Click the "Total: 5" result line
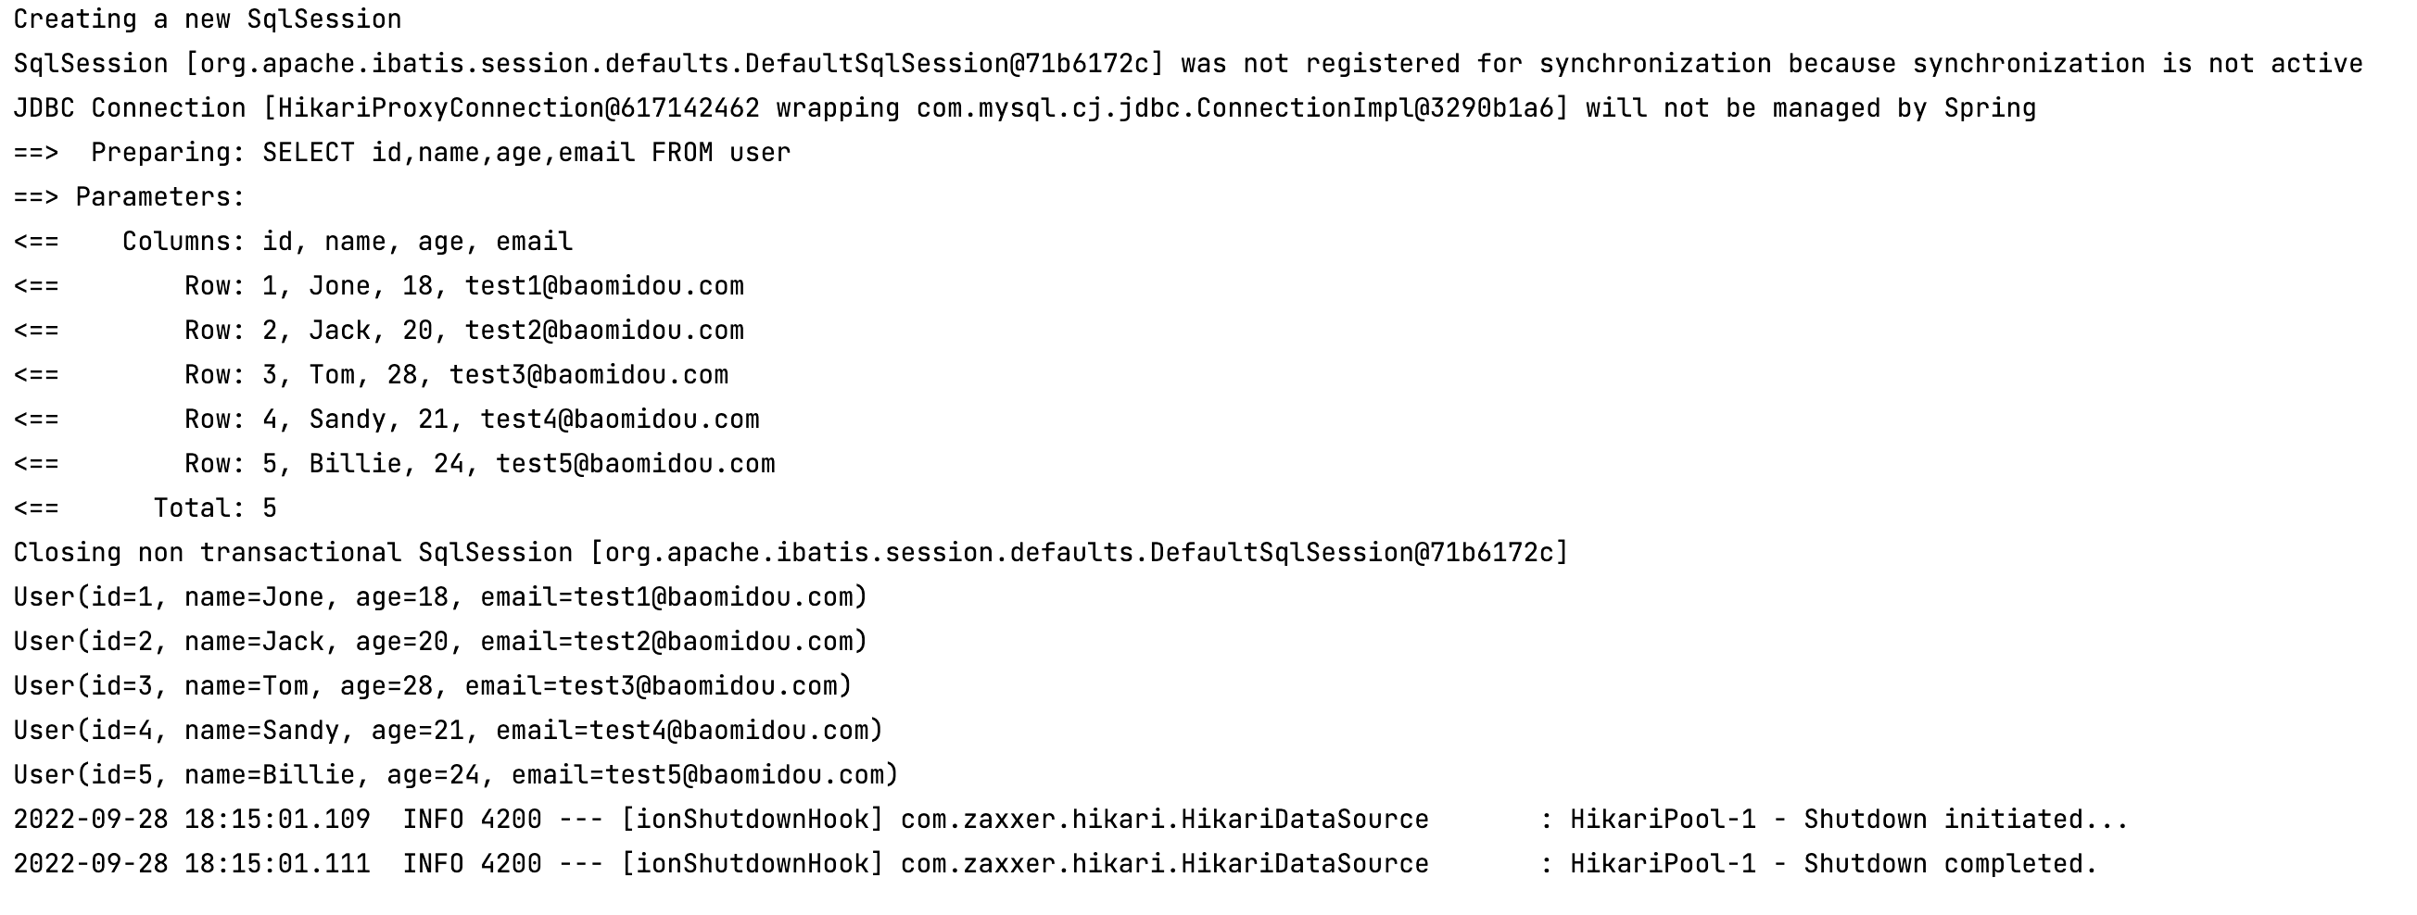 [215, 508]
